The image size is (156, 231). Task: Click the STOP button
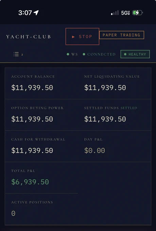point(82,36)
